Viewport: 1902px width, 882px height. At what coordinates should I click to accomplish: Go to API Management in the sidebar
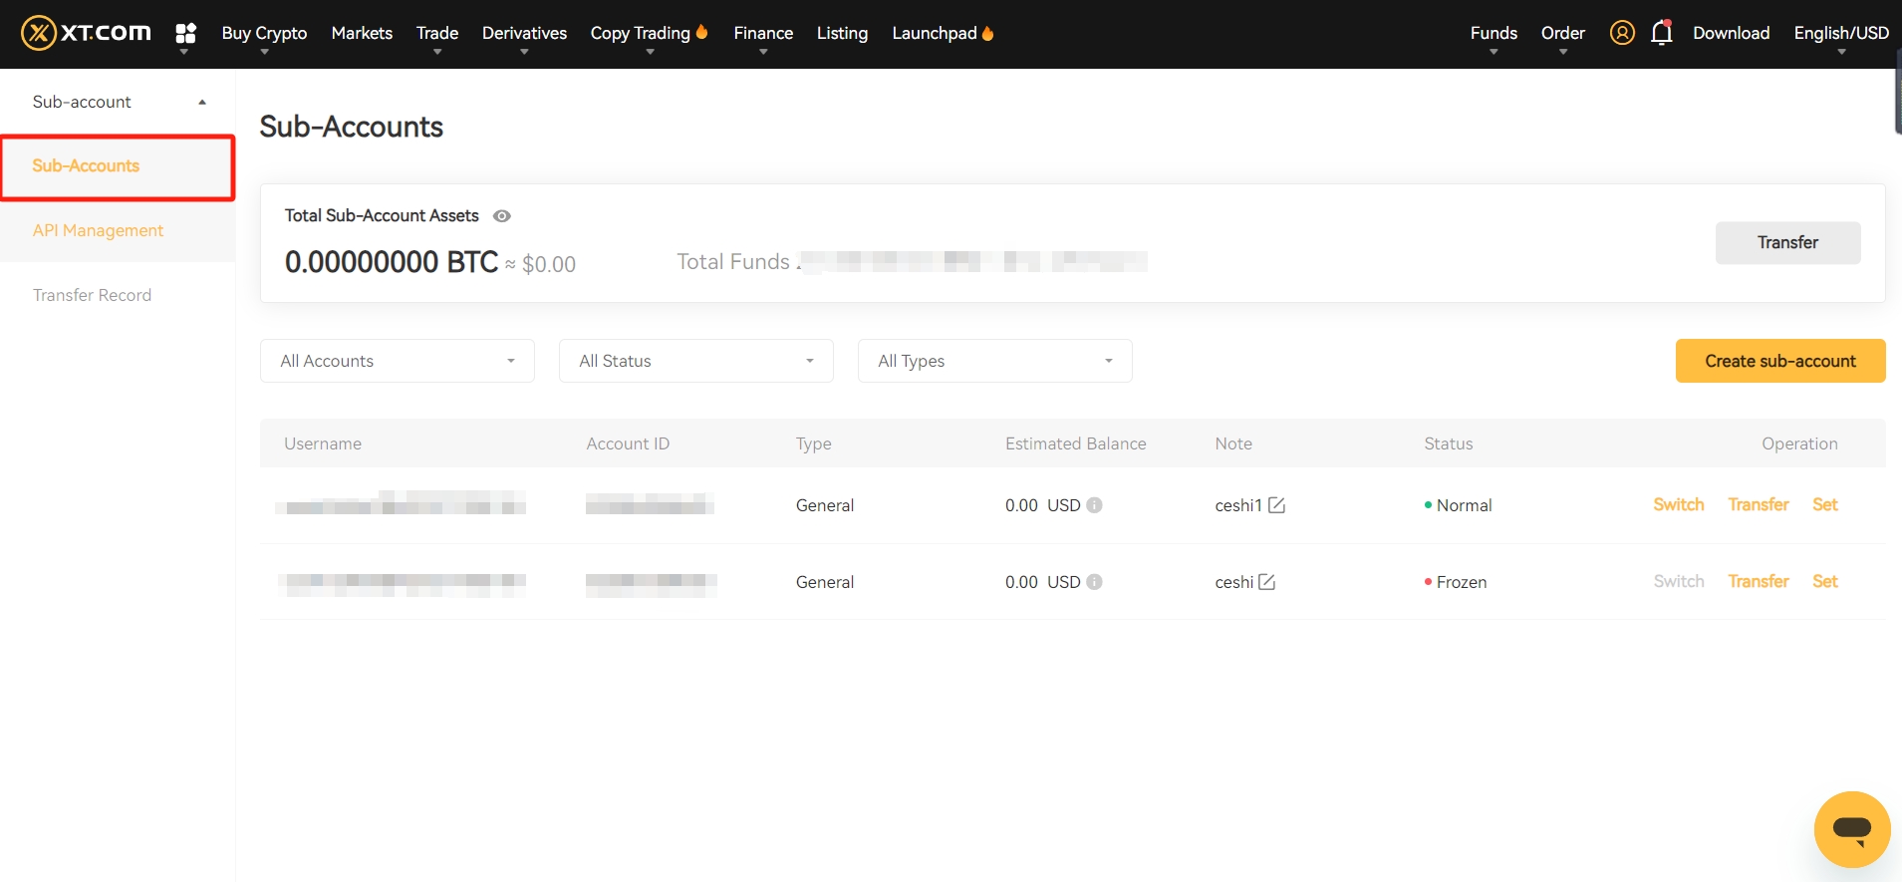click(98, 230)
